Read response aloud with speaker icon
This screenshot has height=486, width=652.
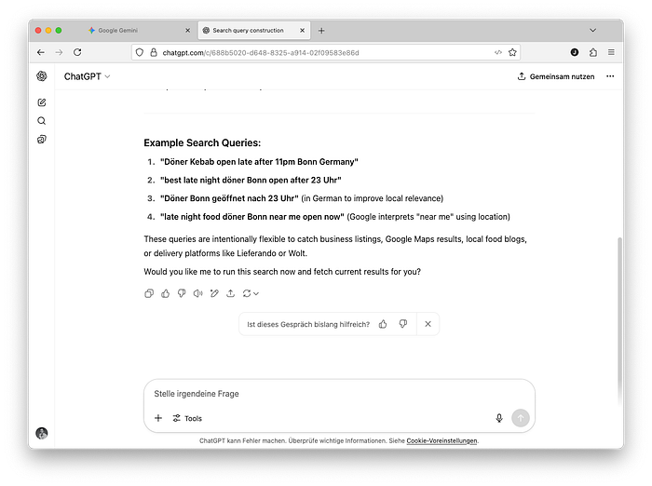(x=197, y=293)
